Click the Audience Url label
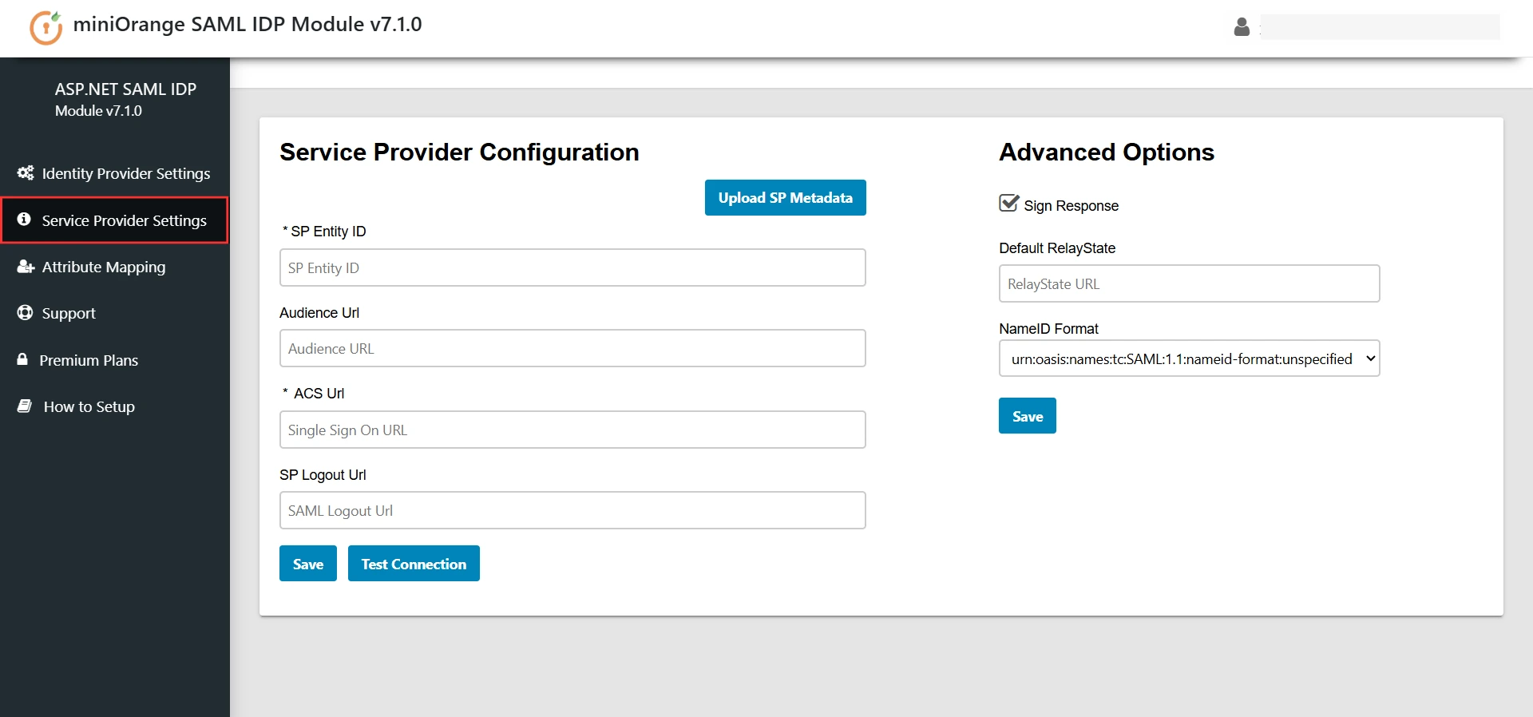 tap(319, 312)
